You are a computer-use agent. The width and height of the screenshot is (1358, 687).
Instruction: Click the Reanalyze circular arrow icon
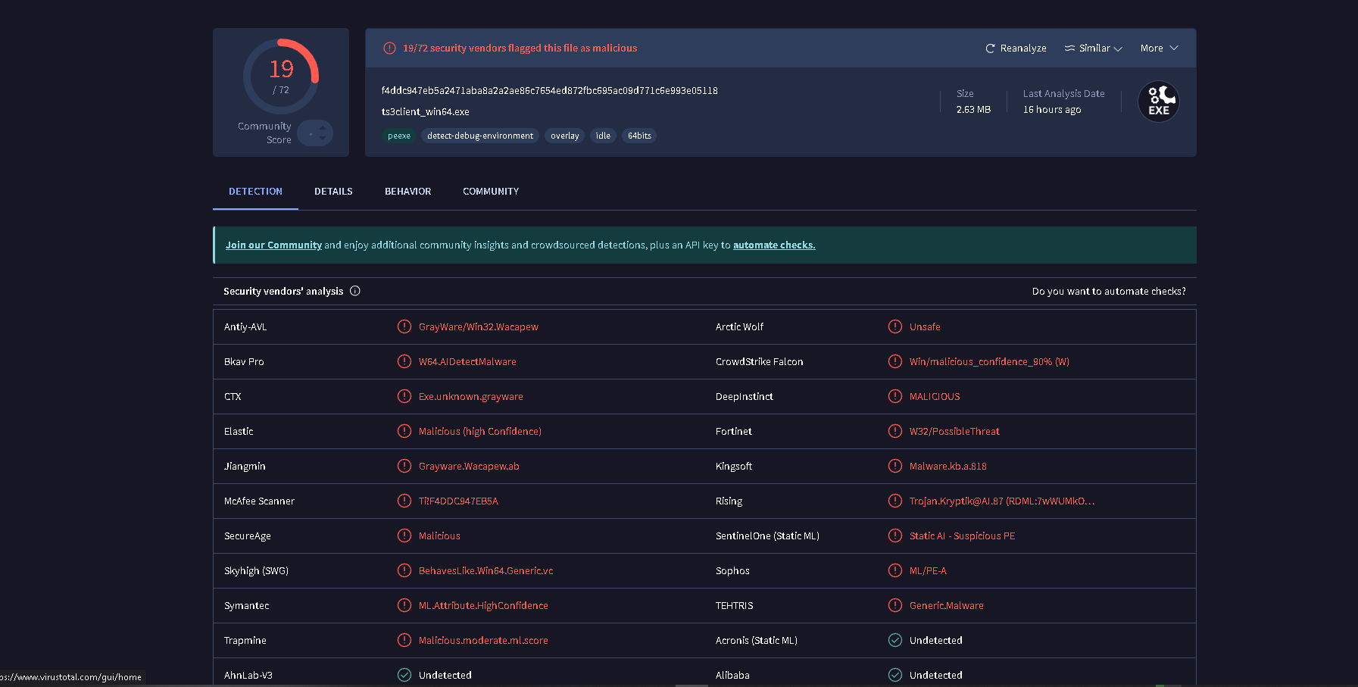click(990, 48)
